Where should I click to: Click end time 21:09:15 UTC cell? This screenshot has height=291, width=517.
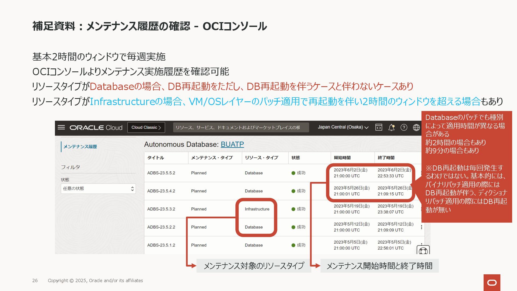click(x=395, y=191)
